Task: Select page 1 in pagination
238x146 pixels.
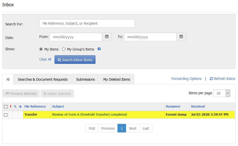Action: click(x=122, y=128)
